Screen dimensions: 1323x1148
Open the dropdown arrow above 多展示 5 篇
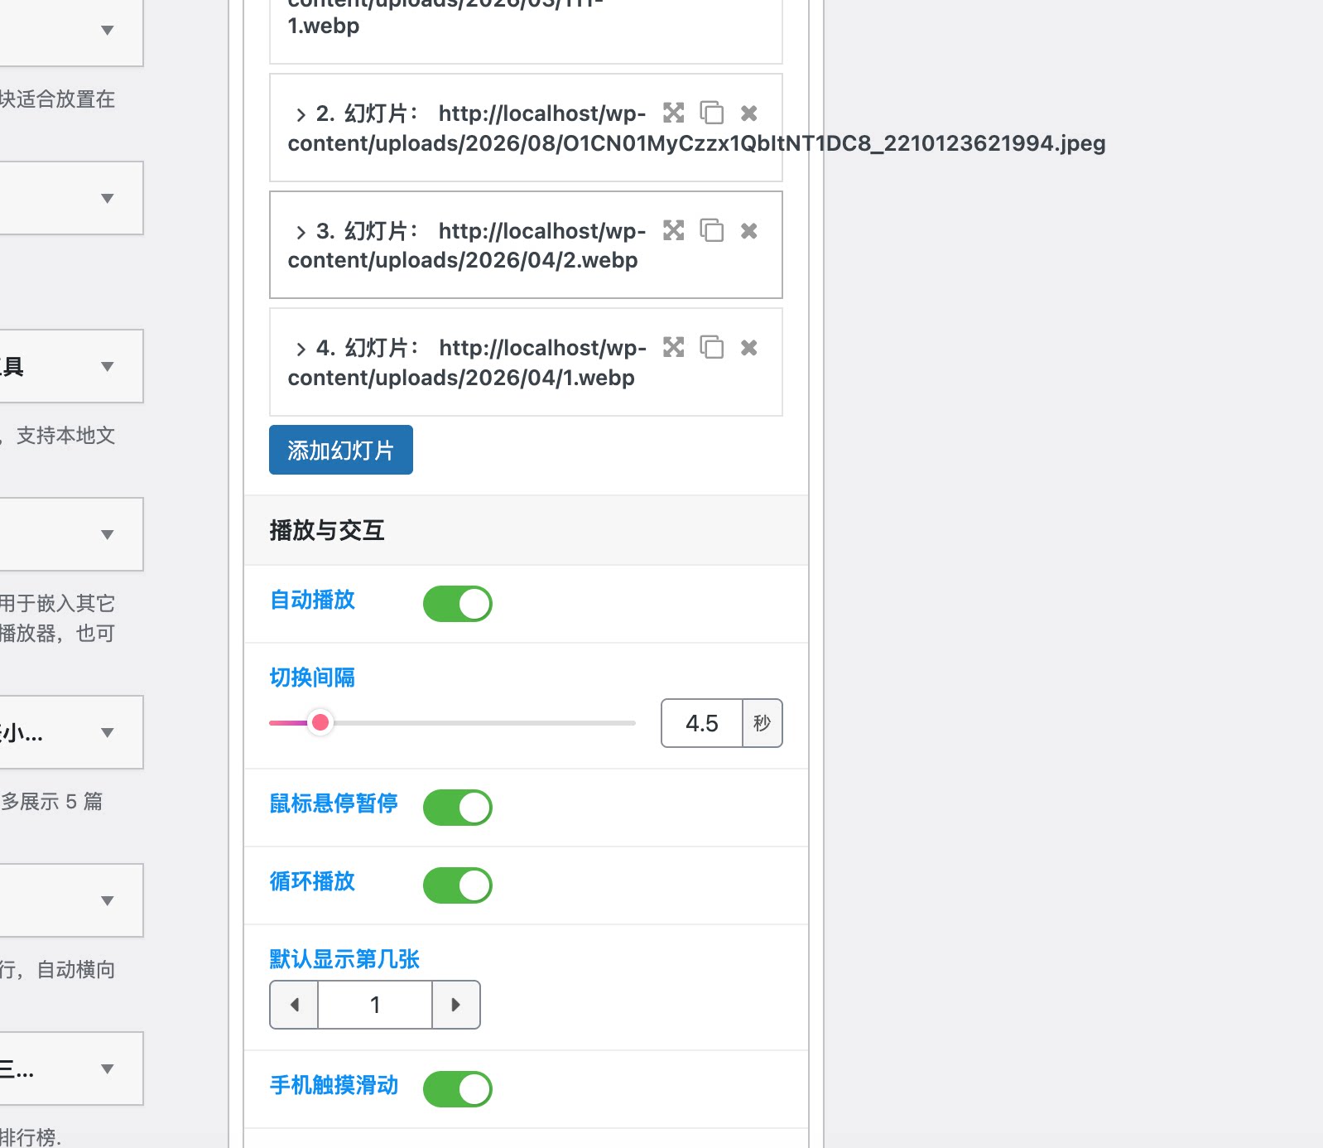(107, 733)
